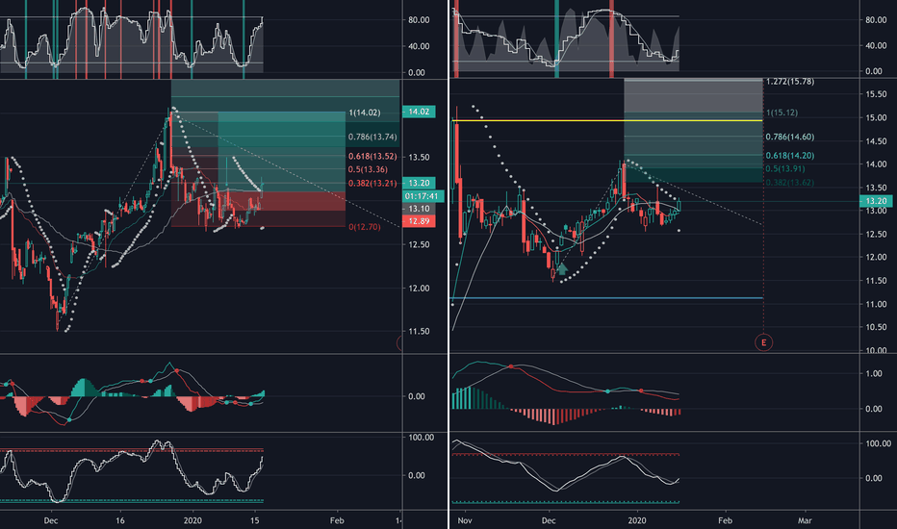
Task: Click Feb on the left chart time axis
Action: pos(337,520)
